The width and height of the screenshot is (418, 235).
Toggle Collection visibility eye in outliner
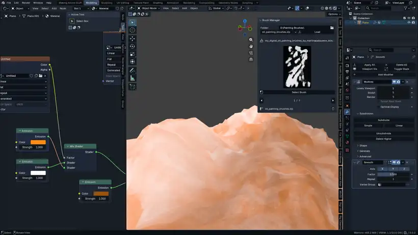click(x=408, y=18)
